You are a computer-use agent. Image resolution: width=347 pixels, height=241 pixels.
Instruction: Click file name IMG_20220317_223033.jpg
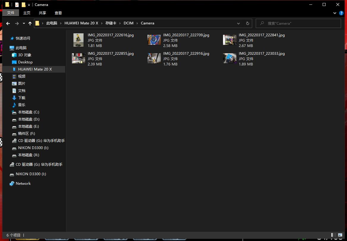(262, 53)
